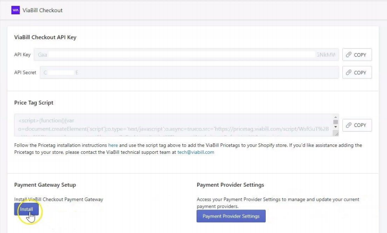Screen dimensions: 387x233
Task: Click inside the API Secret field
Action: tap(189, 72)
